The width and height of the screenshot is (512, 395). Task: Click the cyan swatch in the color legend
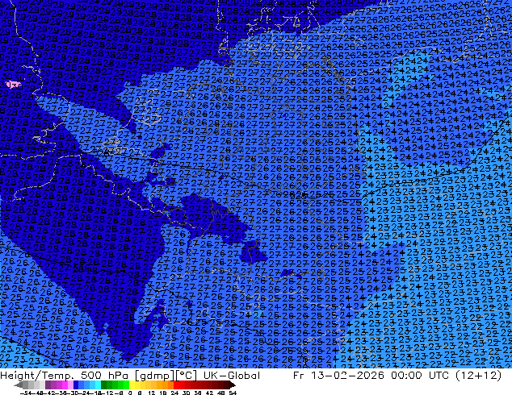98,385
